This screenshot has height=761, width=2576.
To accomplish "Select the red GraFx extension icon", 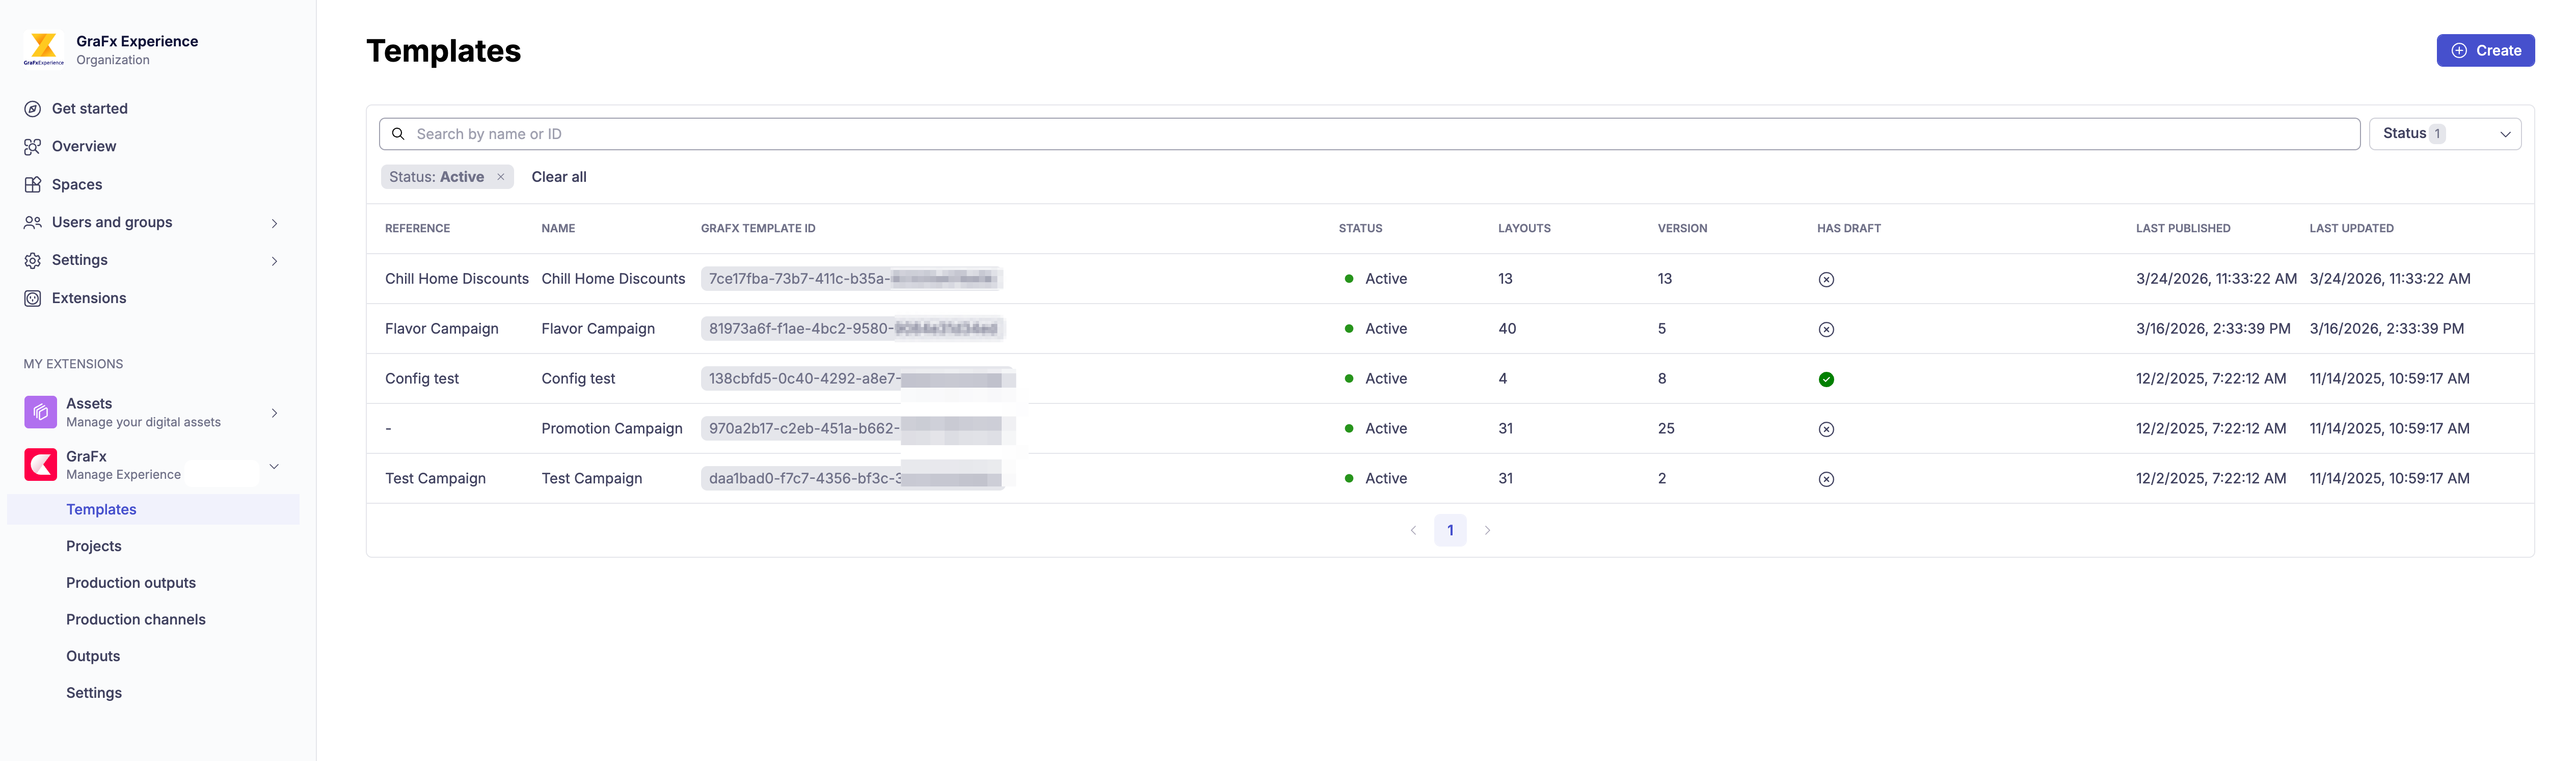I will [x=40, y=464].
